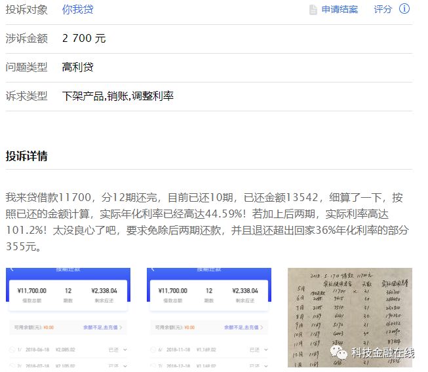Select the 下架产品,销账,调整利率 text
Screen dimensions: 428x372
117,96
